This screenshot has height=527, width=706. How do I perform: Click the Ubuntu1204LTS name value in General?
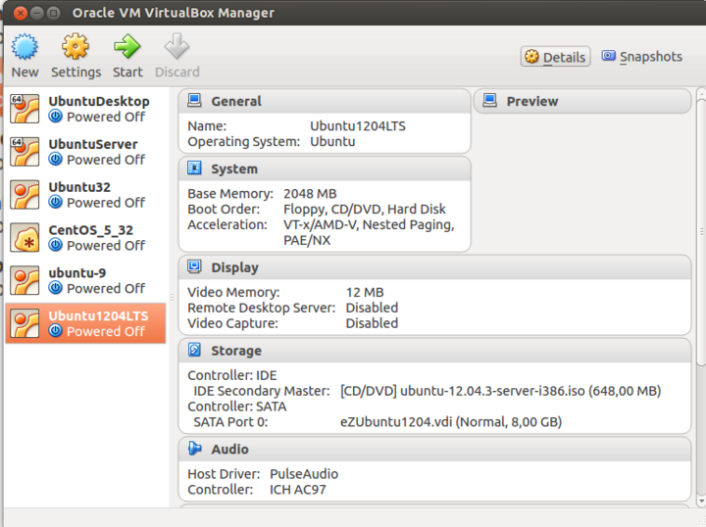pyautogui.click(x=358, y=126)
